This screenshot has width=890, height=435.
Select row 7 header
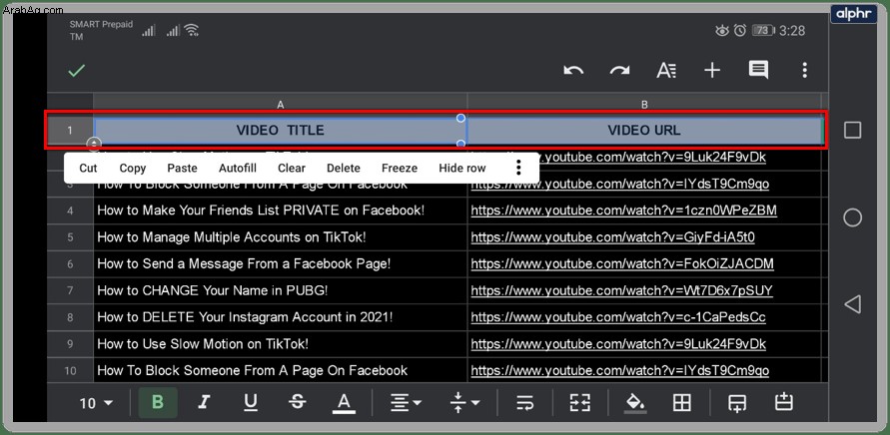70,291
